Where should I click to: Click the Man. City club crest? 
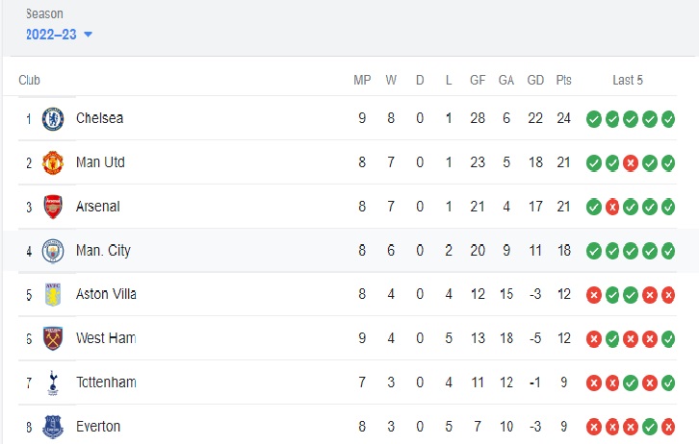[x=53, y=251]
